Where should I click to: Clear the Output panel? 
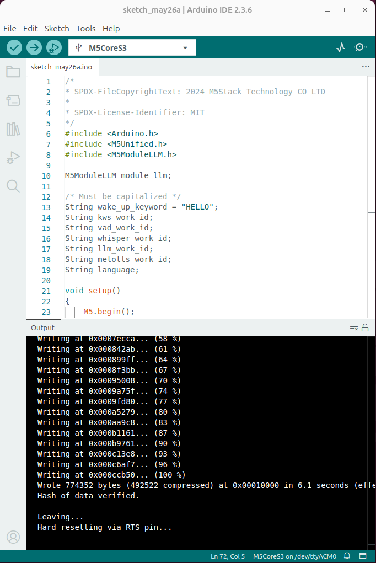[354, 328]
